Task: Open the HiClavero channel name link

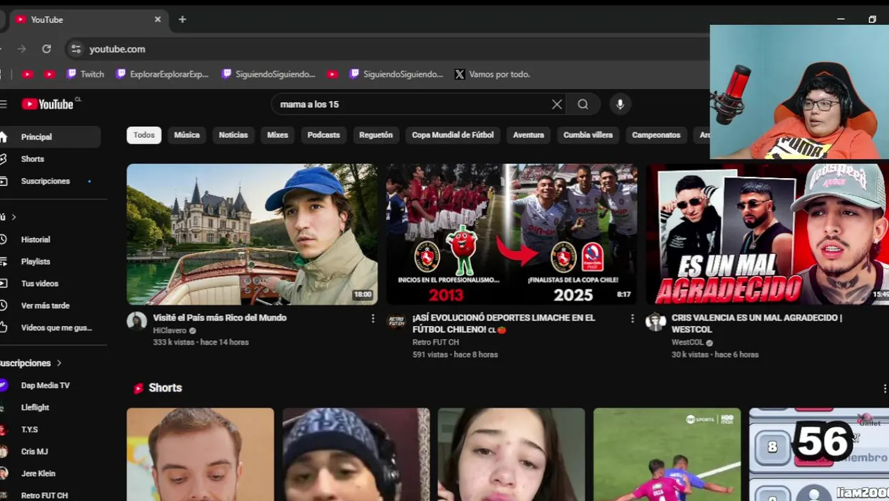Action: (170, 331)
